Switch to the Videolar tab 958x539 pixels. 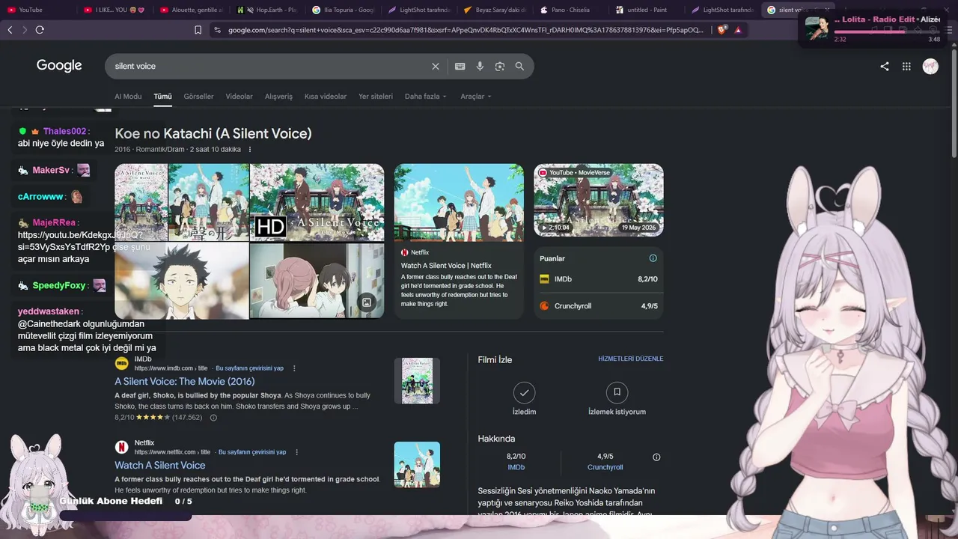coord(239,97)
